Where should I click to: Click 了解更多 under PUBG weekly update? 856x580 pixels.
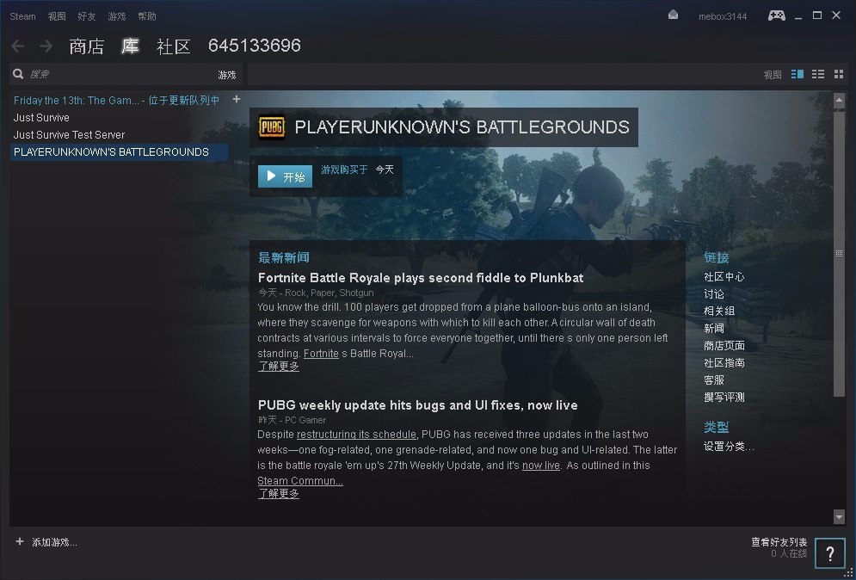(279, 494)
